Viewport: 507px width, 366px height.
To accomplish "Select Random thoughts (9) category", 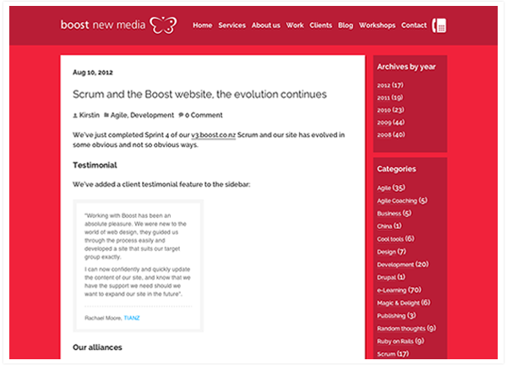I will [406, 328].
